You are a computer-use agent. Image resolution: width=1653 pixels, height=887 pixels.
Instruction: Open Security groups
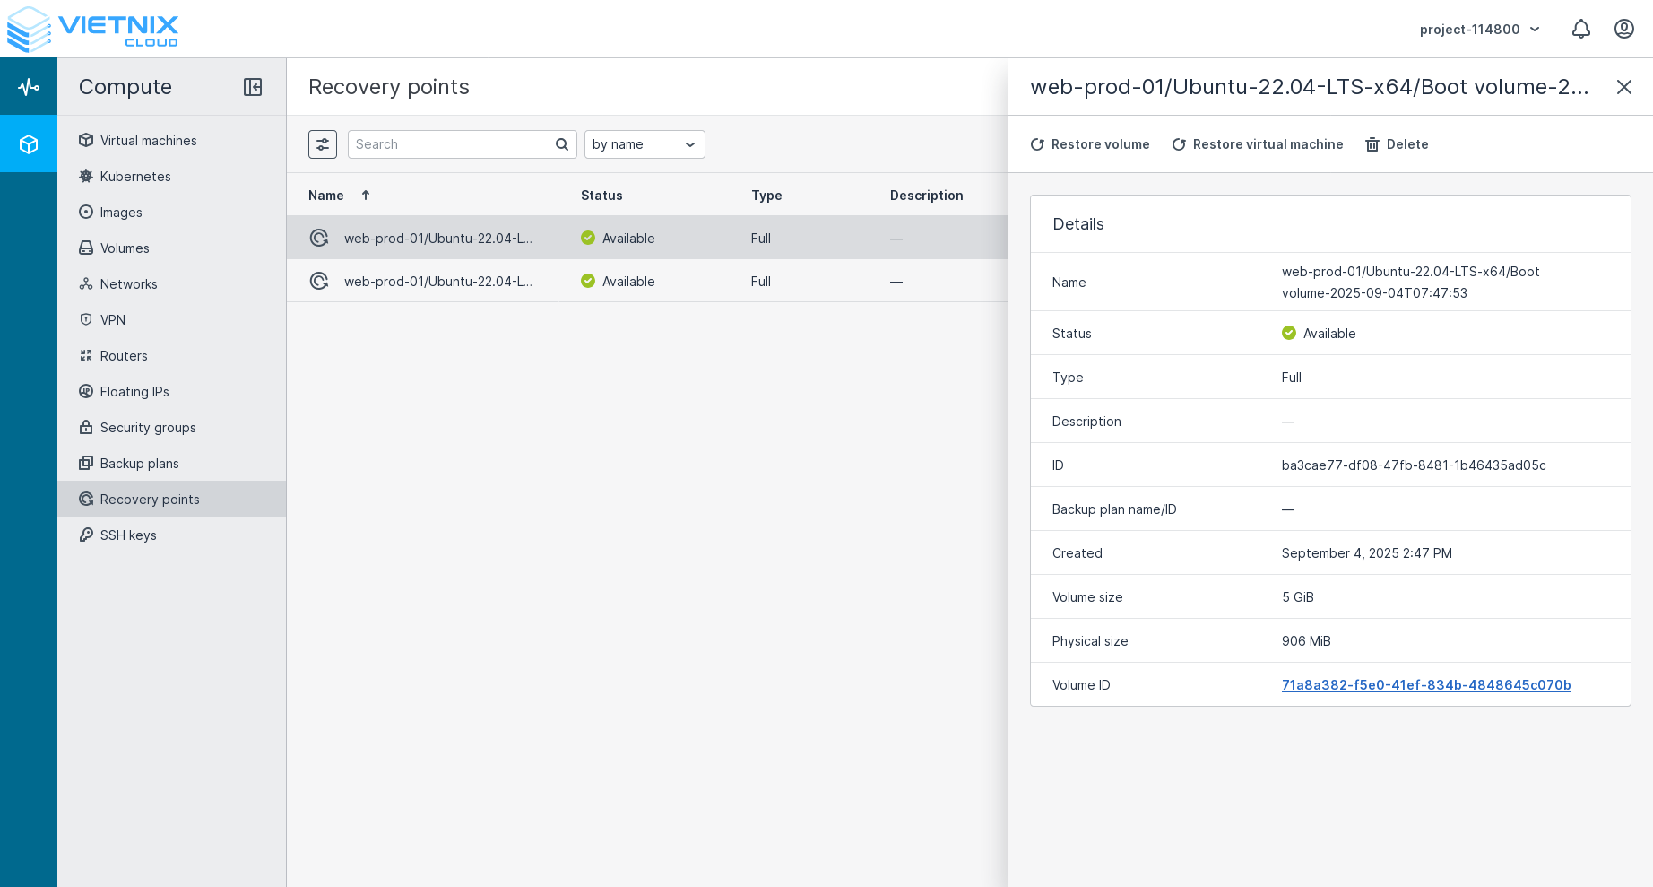[147, 428]
